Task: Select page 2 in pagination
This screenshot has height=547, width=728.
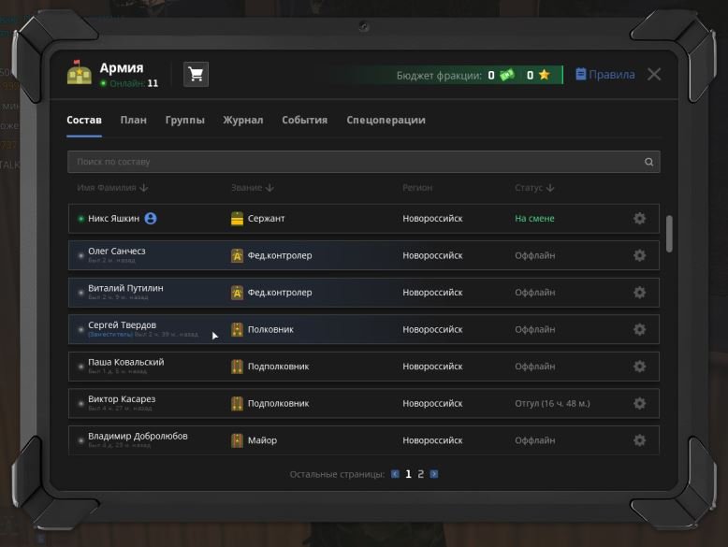Action: point(421,474)
